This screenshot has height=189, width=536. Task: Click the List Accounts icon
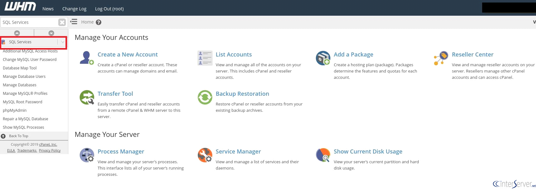pos(205,58)
